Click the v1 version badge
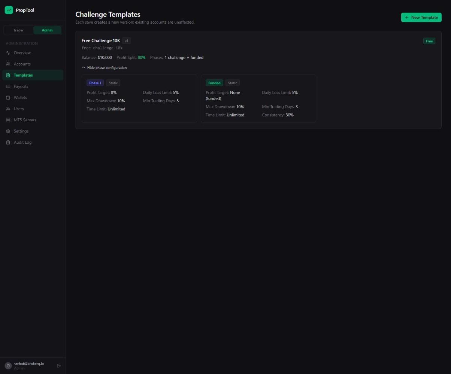Screen dimensions: 451x374 (x=127, y=41)
